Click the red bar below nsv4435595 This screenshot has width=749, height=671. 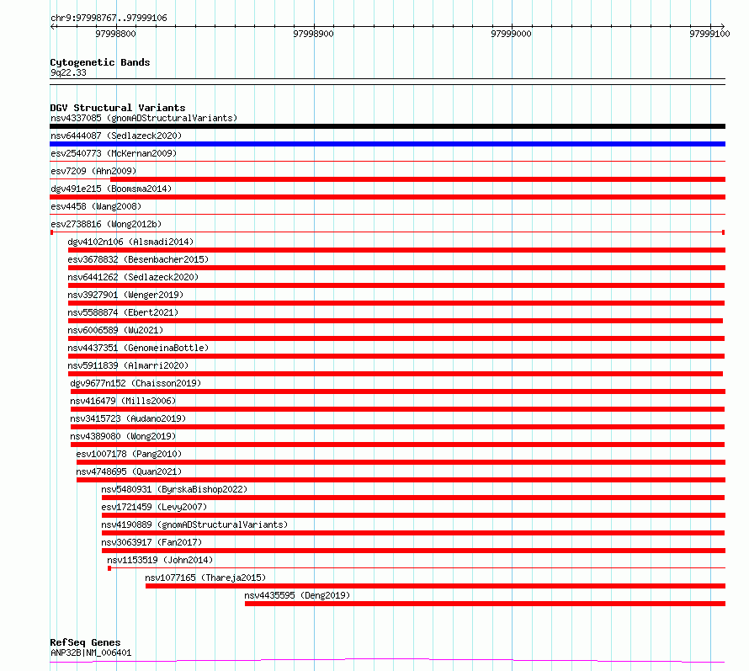click(x=486, y=604)
